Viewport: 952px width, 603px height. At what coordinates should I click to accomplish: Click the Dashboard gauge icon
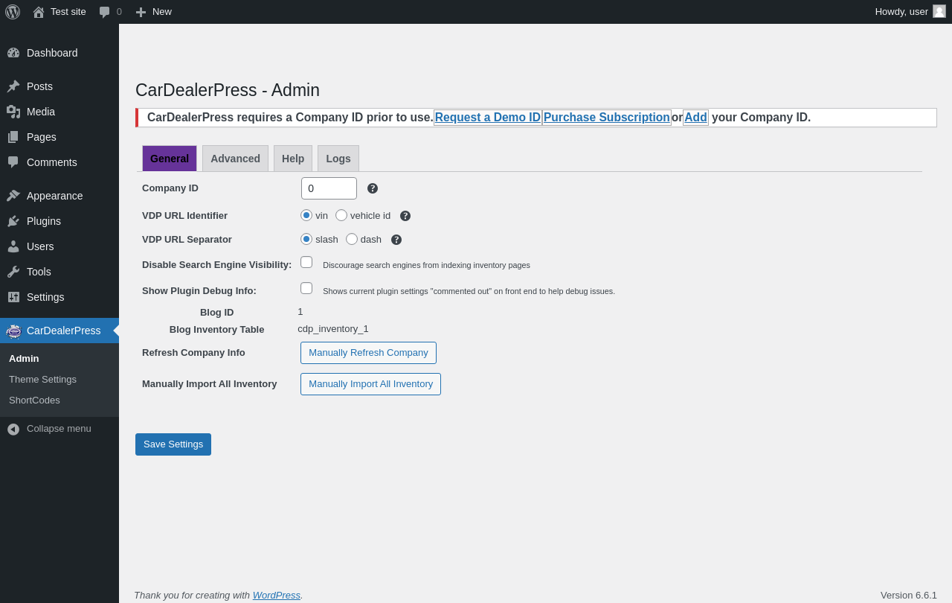[13, 53]
